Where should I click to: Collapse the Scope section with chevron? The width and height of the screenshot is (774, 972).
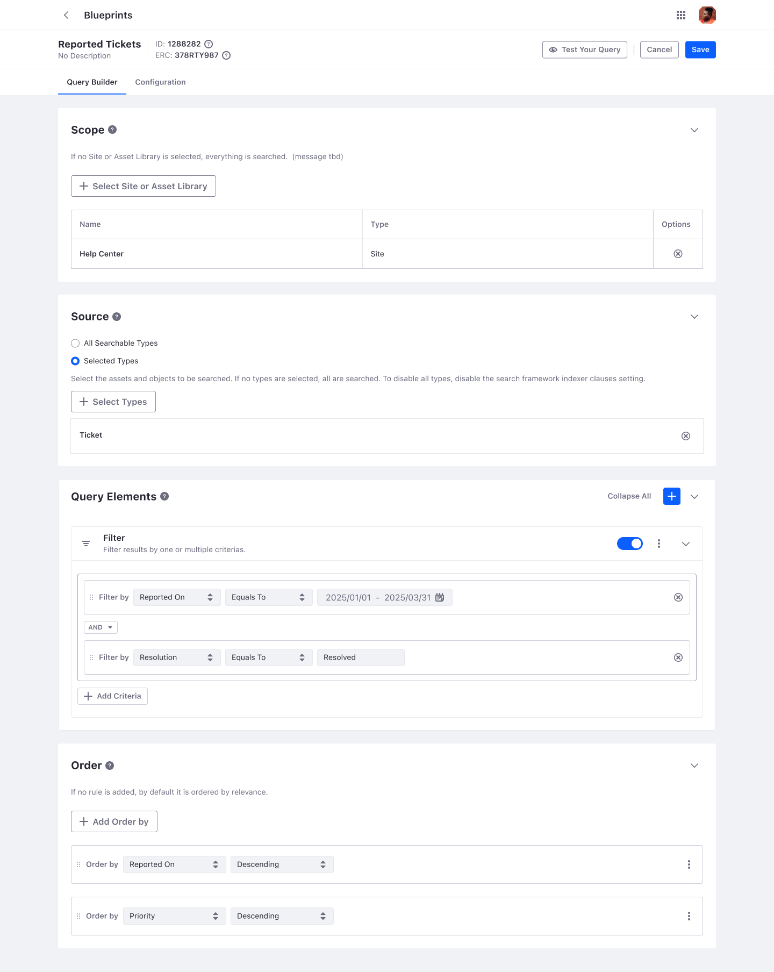tap(694, 130)
